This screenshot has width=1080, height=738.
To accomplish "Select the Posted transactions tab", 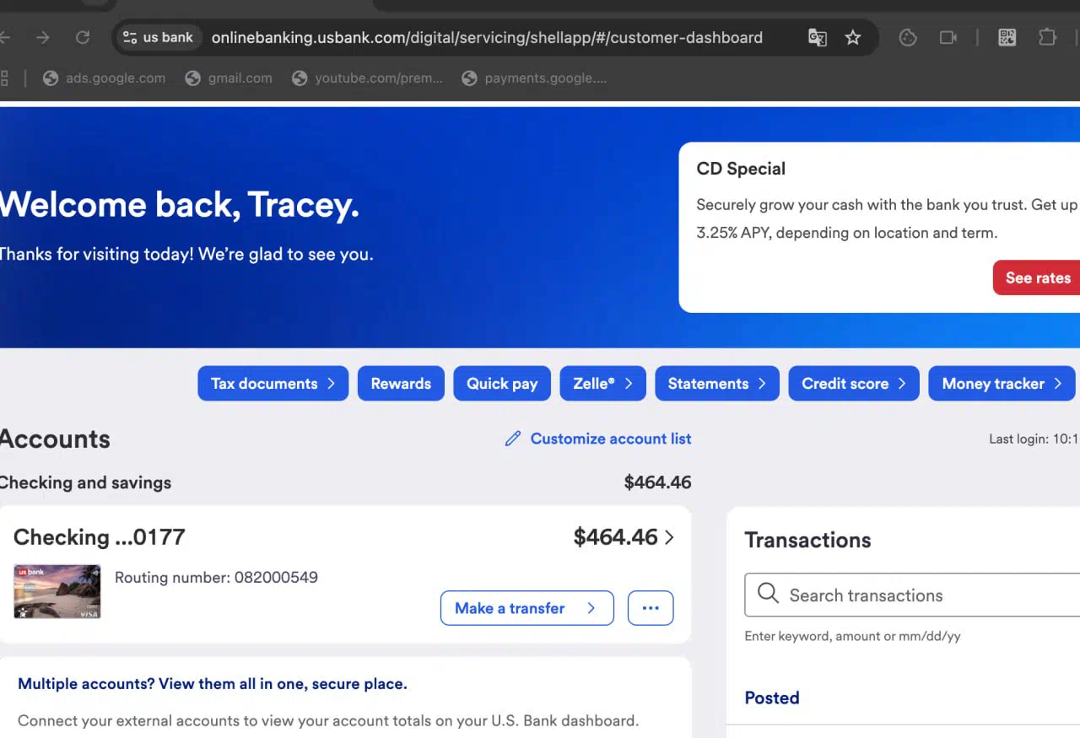I will click(x=772, y=698).
